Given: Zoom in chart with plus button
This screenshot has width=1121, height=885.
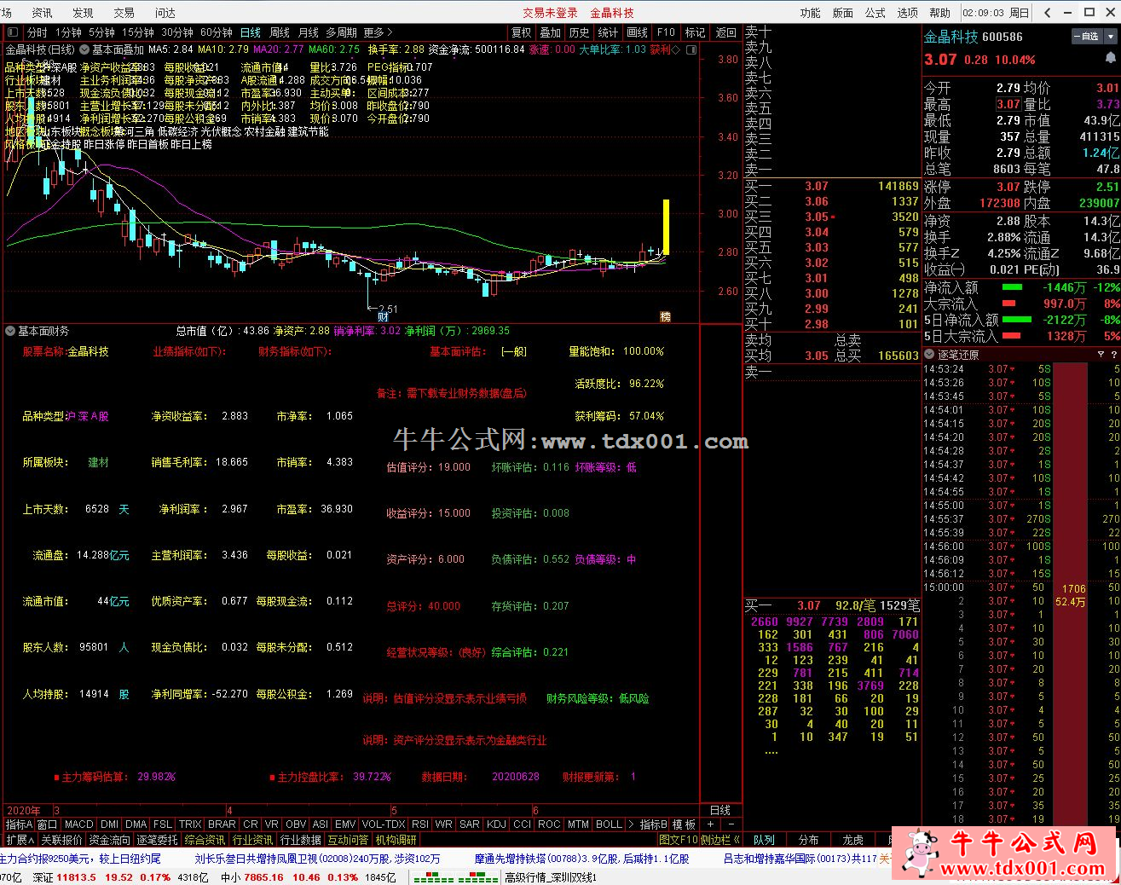Looking at the screenshot, I should point(711,824).
